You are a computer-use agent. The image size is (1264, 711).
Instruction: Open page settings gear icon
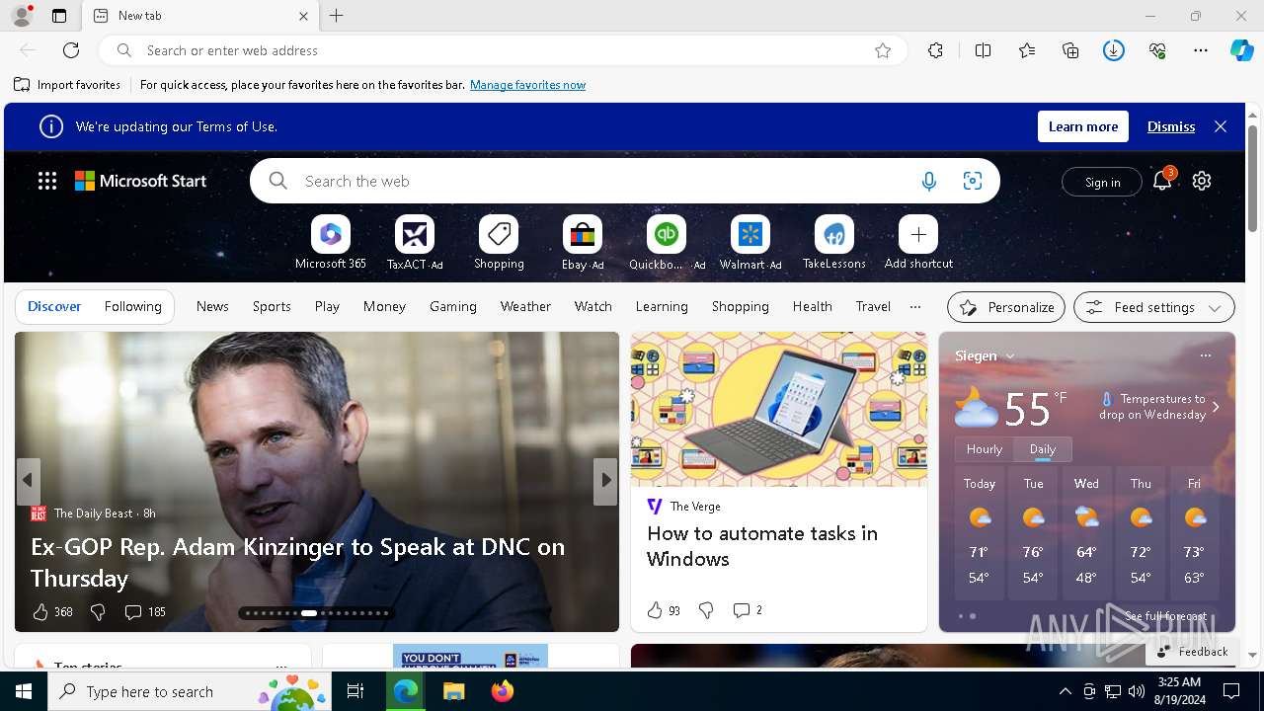(x=1202, y=181)
